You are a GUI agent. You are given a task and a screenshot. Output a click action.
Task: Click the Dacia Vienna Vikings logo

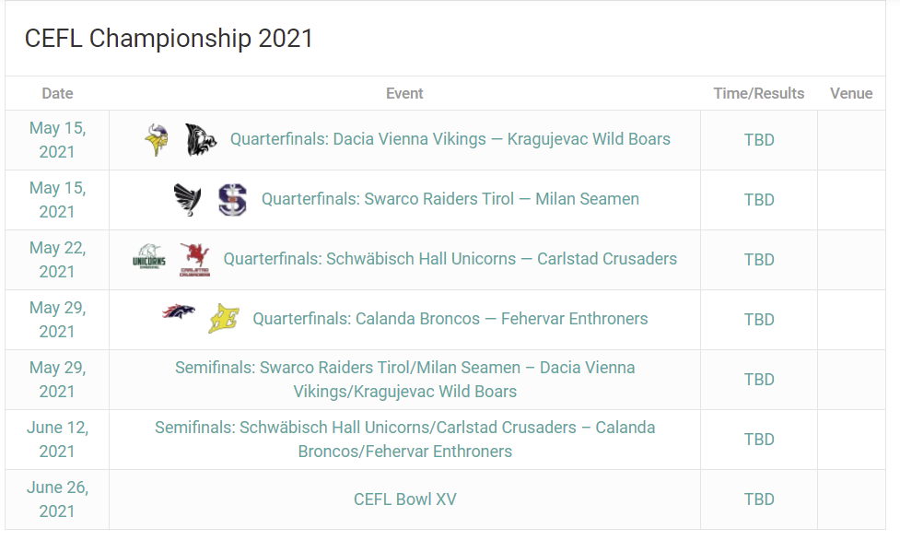point(157,139)
